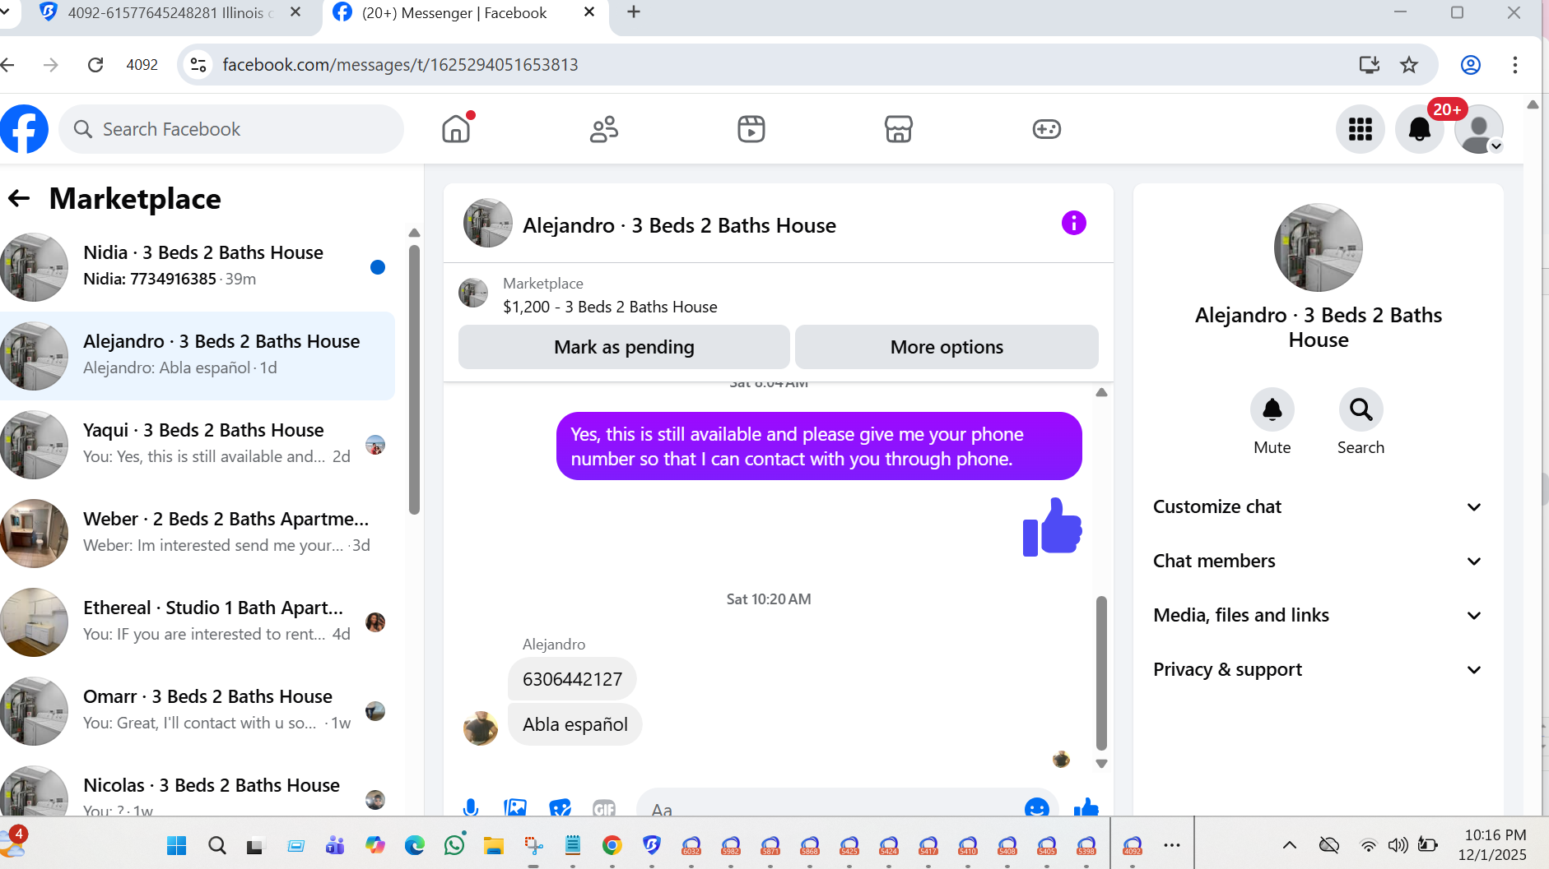Click the chat header listing thumbnail
This screenshot has height=869, width=1549.
pyautogui.click(x=488, y=223)
